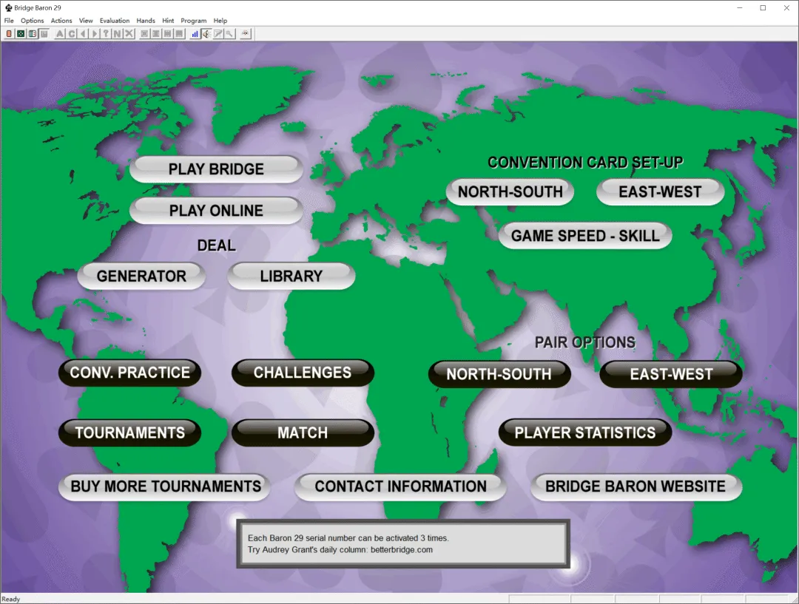Start a MATCH

coord(303,433)
